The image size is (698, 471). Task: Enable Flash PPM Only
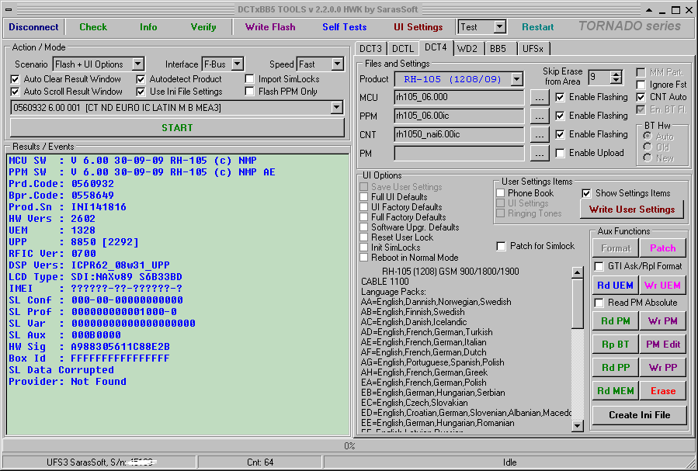(x=250, y=92)
